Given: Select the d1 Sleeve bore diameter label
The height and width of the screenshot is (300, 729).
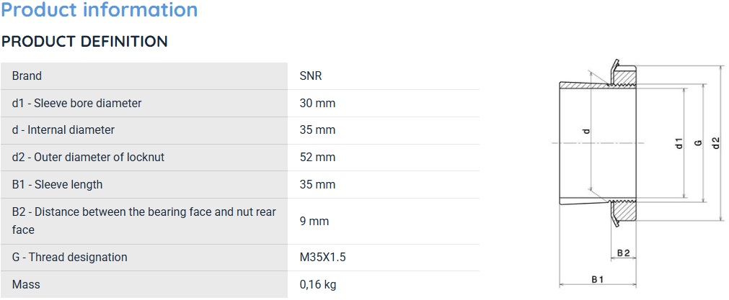Looking at the screenshot, I should 76,103.
